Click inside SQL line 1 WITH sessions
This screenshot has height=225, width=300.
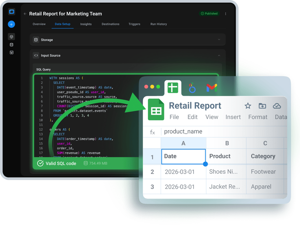[66, 78]
